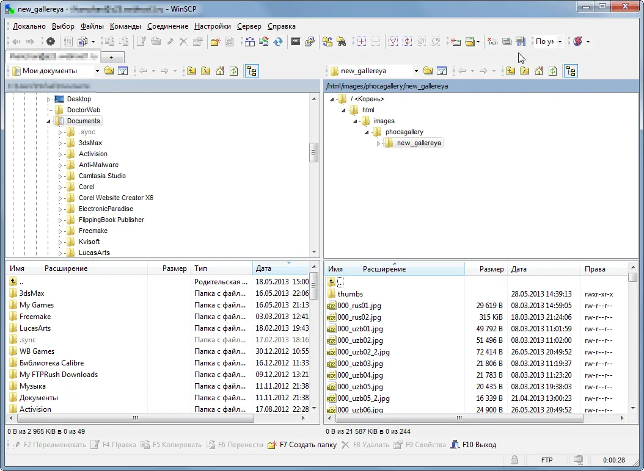
Task: Open the Команды menu
Action: click(x=125, y=26)
